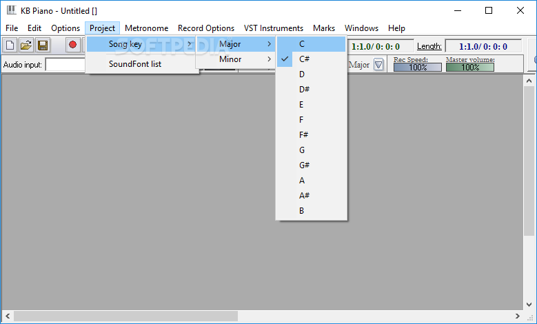Click the Length label
Image resolution: width=537 pixels, height=324 pixels.
[429, 46]
